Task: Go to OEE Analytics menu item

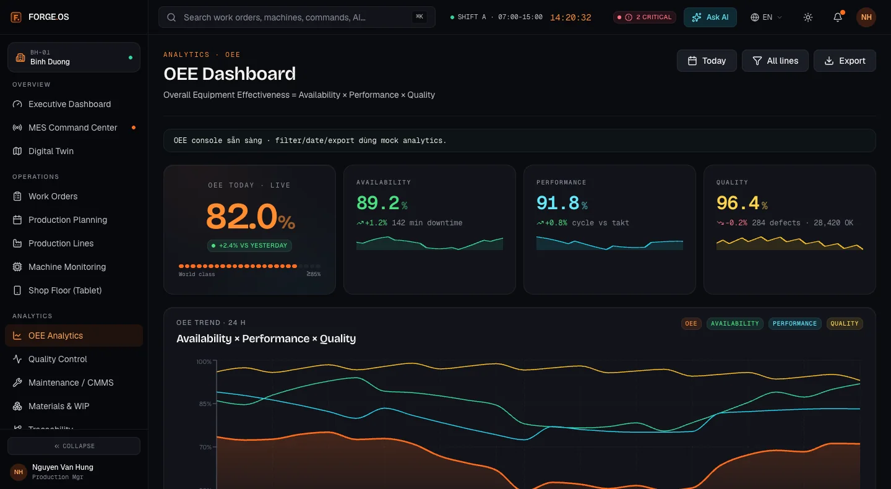Action: click(74, 335)
